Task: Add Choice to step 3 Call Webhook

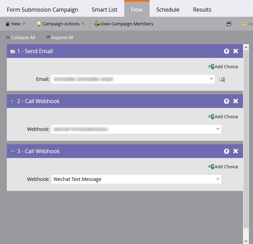Action: point(223,167)
